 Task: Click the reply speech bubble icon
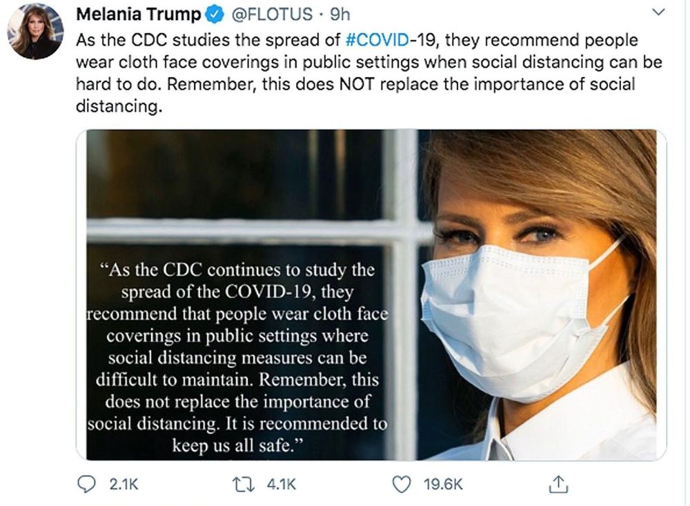click(x=86, y=485)
